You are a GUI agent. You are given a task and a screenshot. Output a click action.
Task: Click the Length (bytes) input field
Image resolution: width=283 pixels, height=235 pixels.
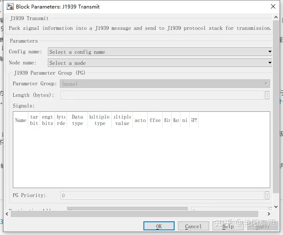pyautogui.click(x=162, y=95)
